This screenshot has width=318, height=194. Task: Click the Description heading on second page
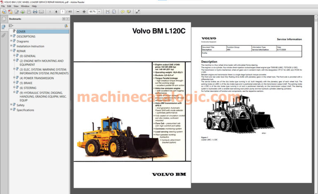209,62
